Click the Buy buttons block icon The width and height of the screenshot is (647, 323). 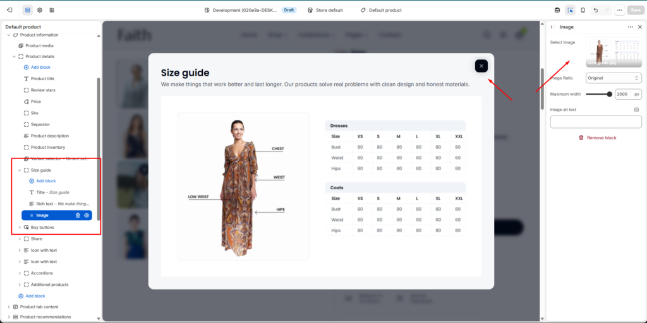[27, 227]
